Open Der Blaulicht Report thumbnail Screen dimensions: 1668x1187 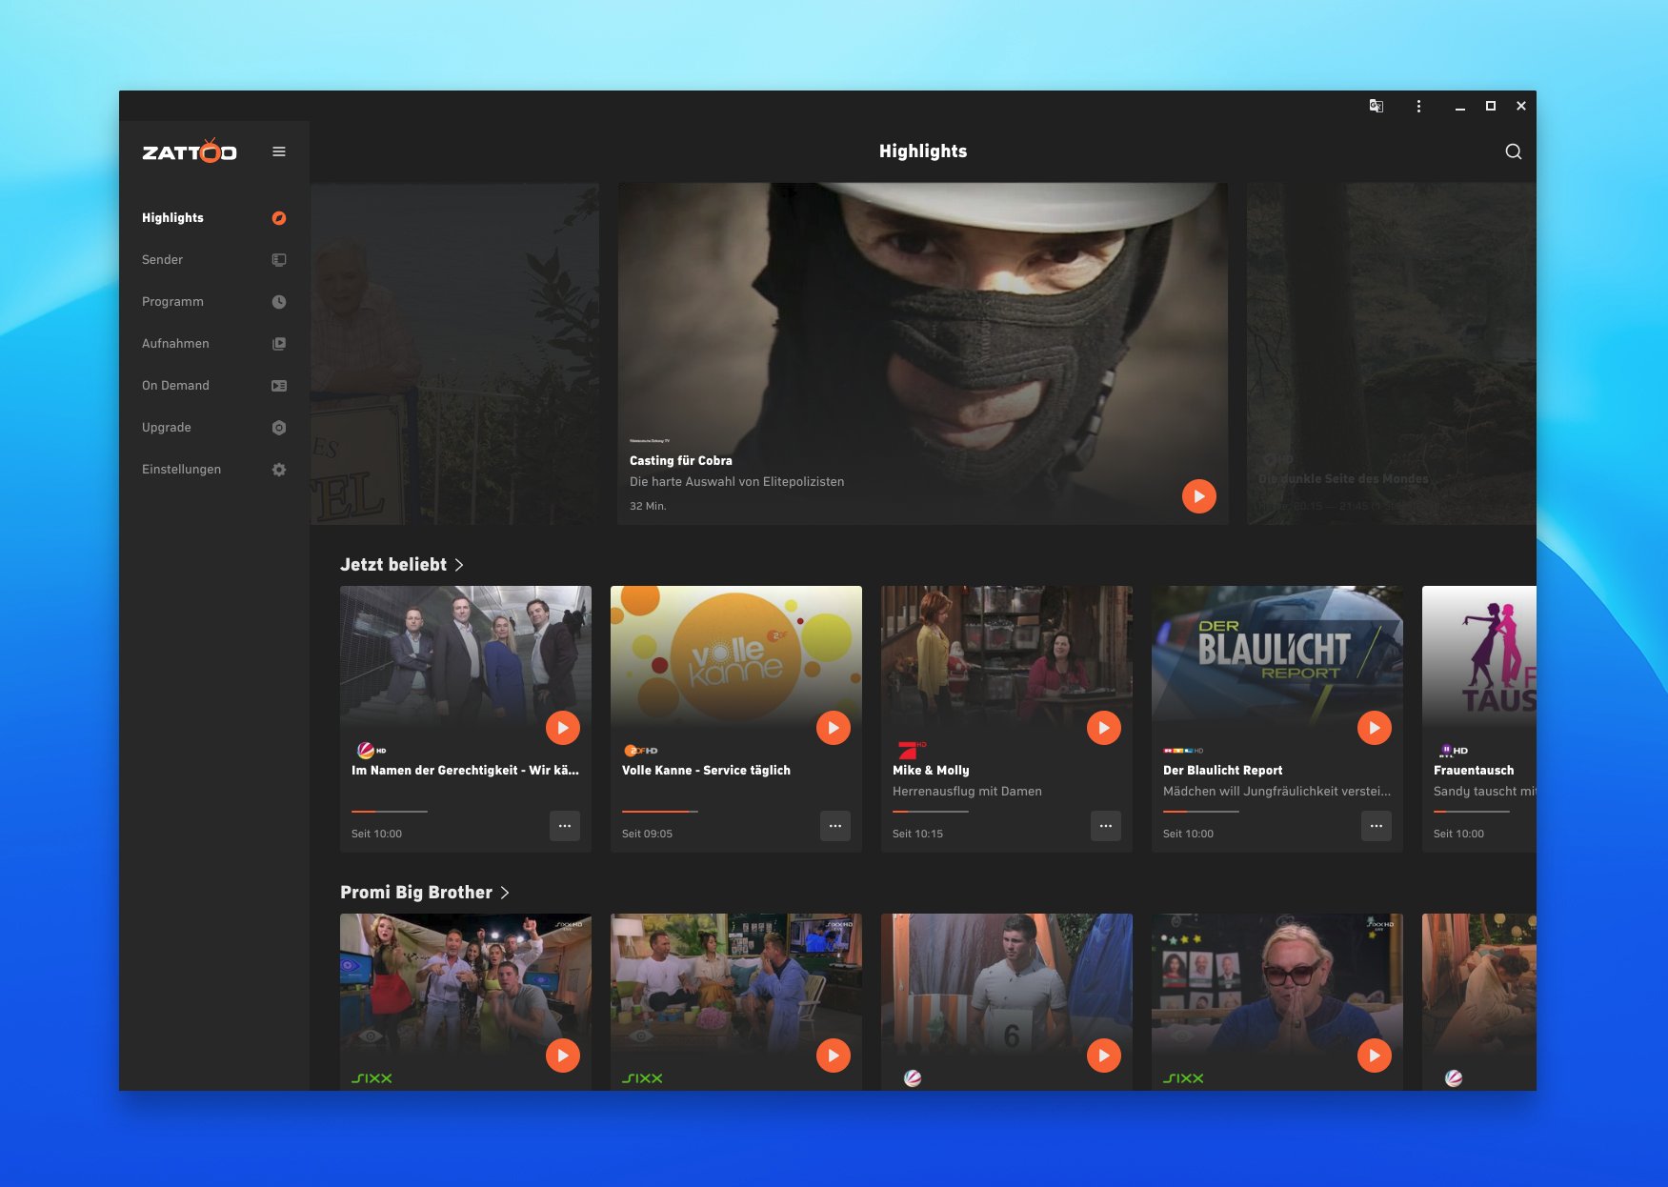pyautogui.click(x=1277, y=656)
